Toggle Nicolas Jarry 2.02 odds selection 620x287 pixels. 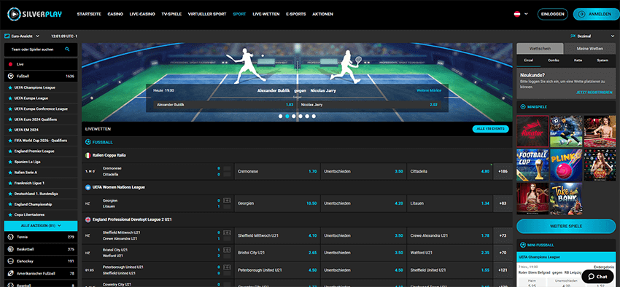pyautogui.click(x=370, y=105)
